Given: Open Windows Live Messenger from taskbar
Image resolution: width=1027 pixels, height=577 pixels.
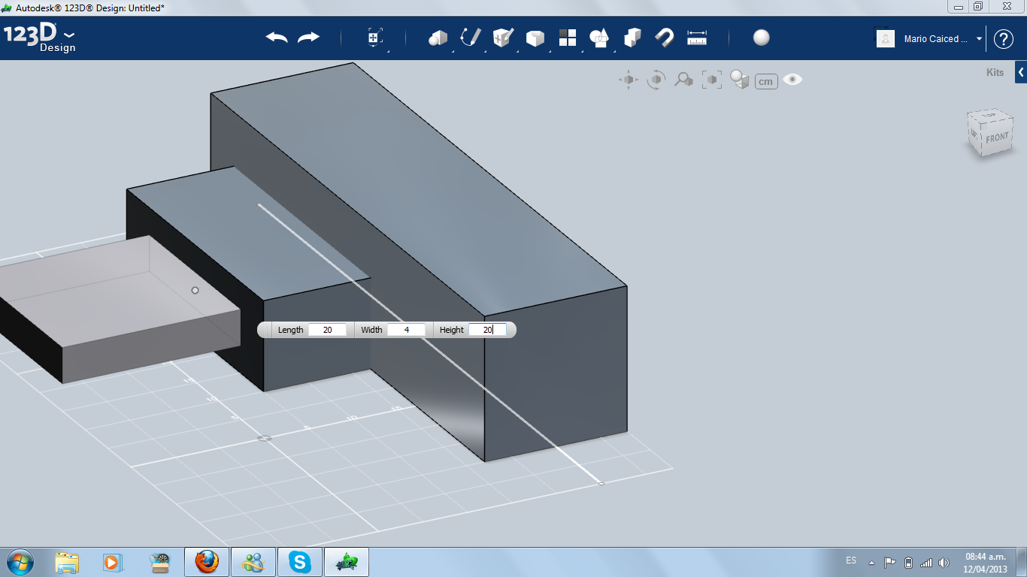Looking at the screenshot, I should point(253,562).
